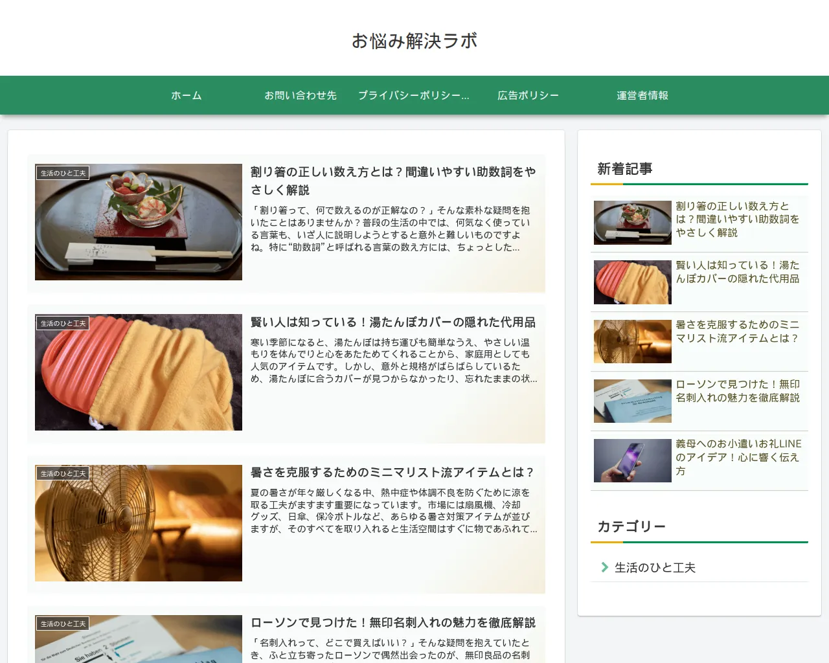
Task: Click the chopsticks tray thumbnail in main list
Action: coord(139,222)
